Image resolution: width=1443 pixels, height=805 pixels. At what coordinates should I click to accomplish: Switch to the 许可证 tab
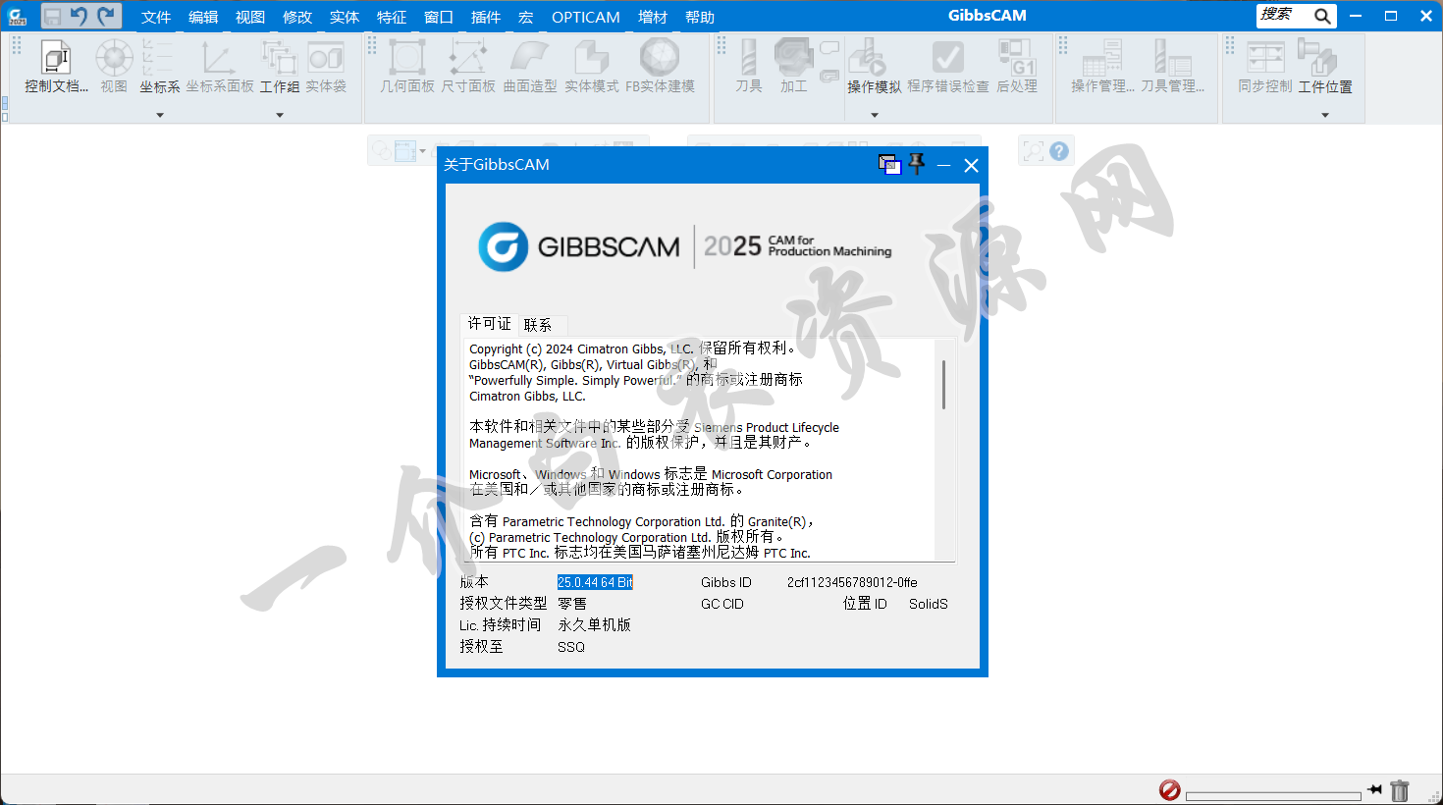[x=489, y=324]
